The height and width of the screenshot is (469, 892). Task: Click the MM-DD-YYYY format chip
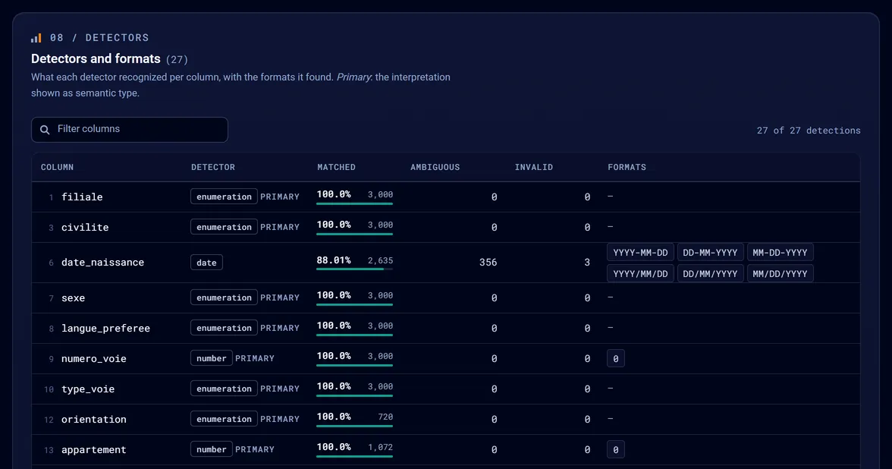[780, 252]
